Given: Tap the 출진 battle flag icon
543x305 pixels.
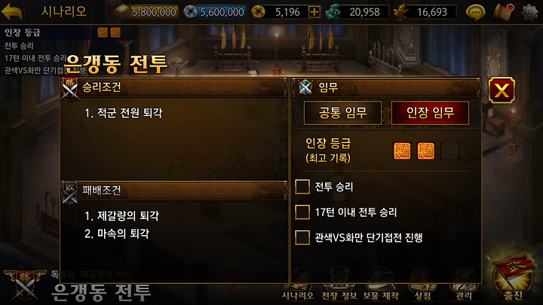Looking at the screenshot, I should (x=513, y=278).
